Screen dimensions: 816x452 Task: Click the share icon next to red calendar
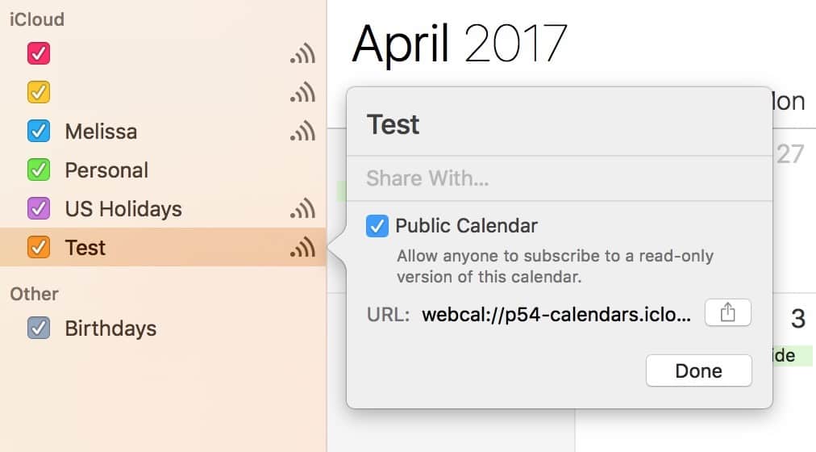point(302,54)
